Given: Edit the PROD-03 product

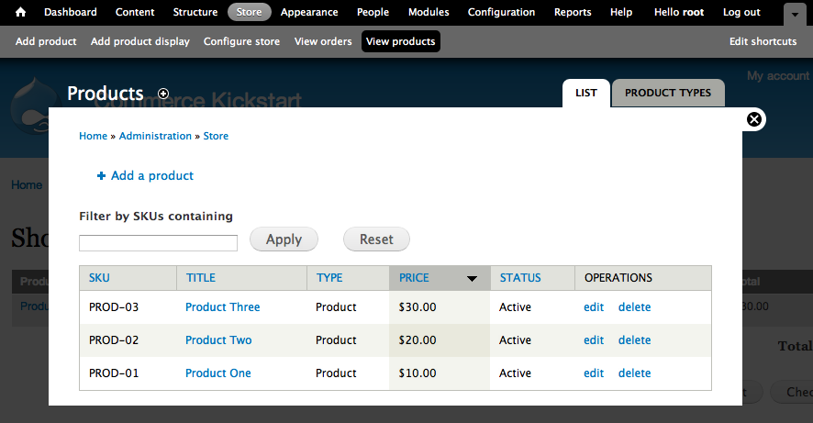Looking at the screenshot, I should (x=594, y=306).
